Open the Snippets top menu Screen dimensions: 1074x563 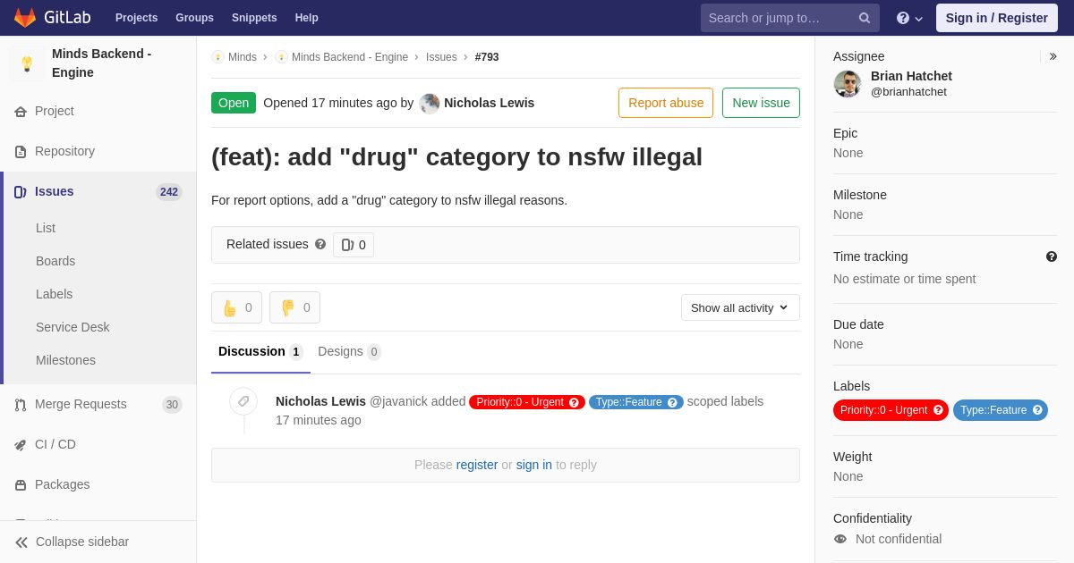click(x=254, y=18)
